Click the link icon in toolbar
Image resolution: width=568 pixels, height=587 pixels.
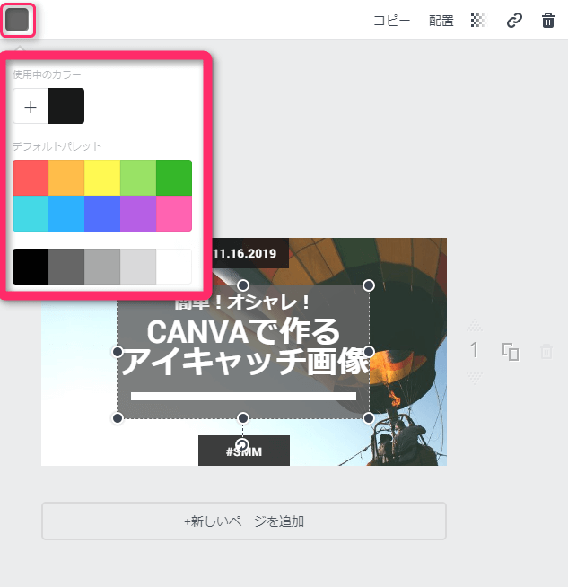point(514,21)
